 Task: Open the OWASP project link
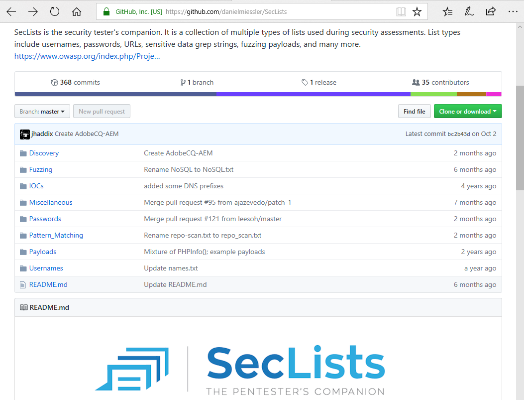[87, 56]
